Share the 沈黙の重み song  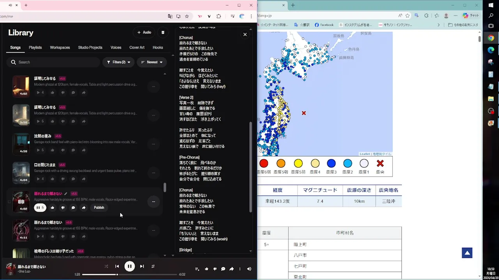tap(83, 150)
